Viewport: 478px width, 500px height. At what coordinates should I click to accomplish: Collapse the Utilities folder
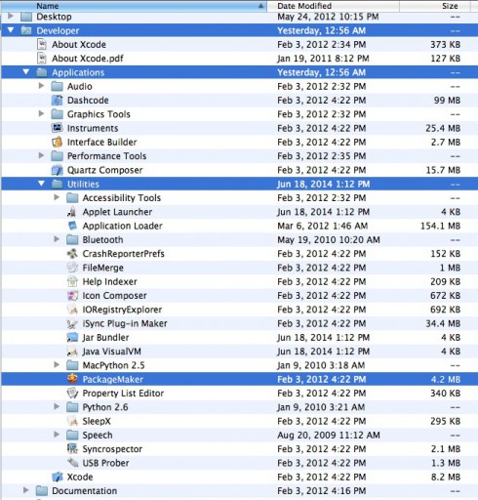click(x=41, y=184)
